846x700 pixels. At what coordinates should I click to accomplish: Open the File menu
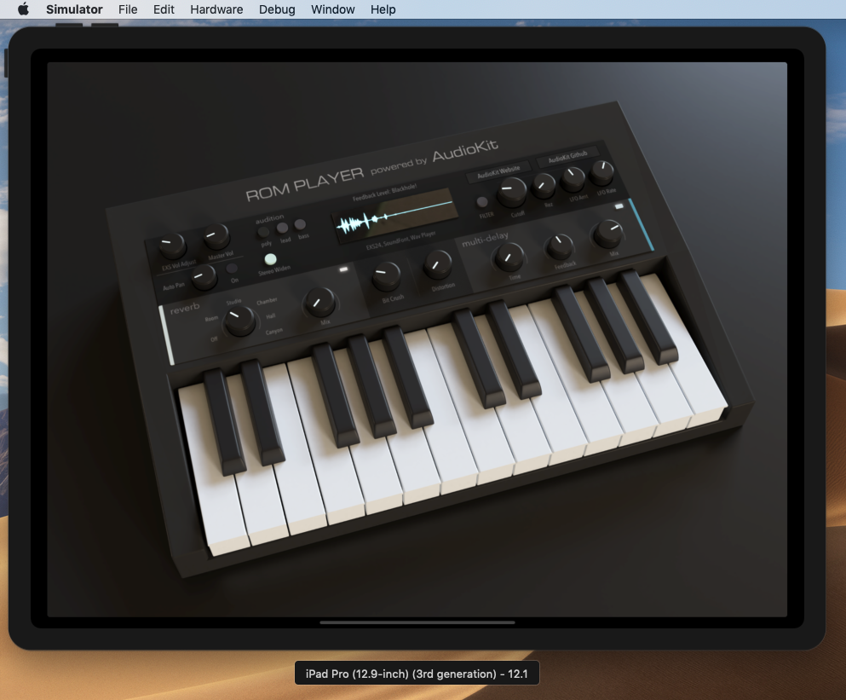128,9
